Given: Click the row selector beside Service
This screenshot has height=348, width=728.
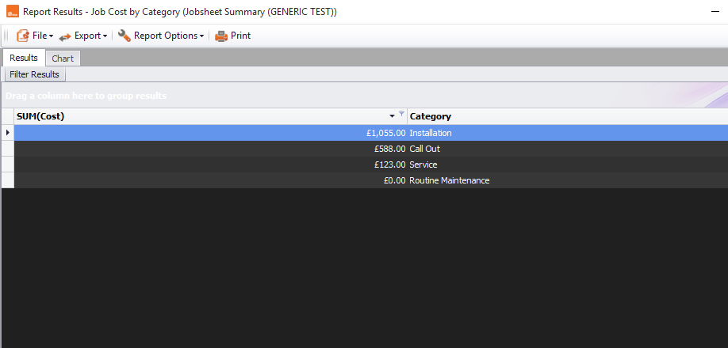Looking at the screenshot, I should (8, 165).
